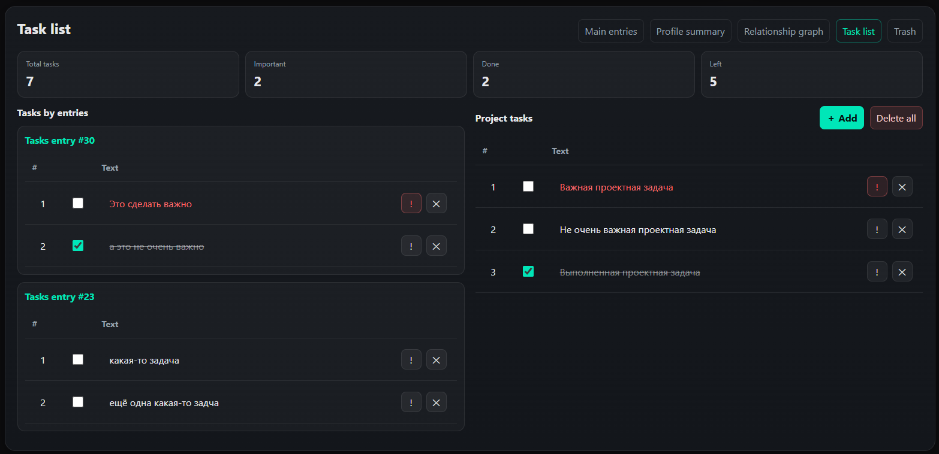Open the Relationship graph tab
The height and width of the screenshot is (454, 939).
click(783, 32)
